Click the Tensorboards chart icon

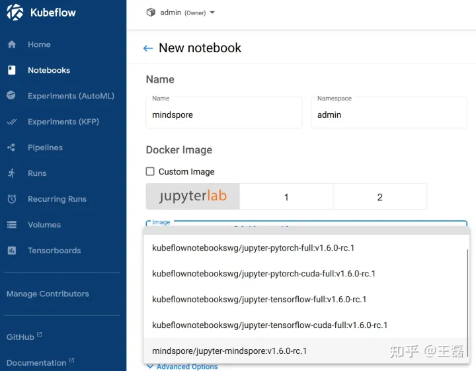(12, 251)
